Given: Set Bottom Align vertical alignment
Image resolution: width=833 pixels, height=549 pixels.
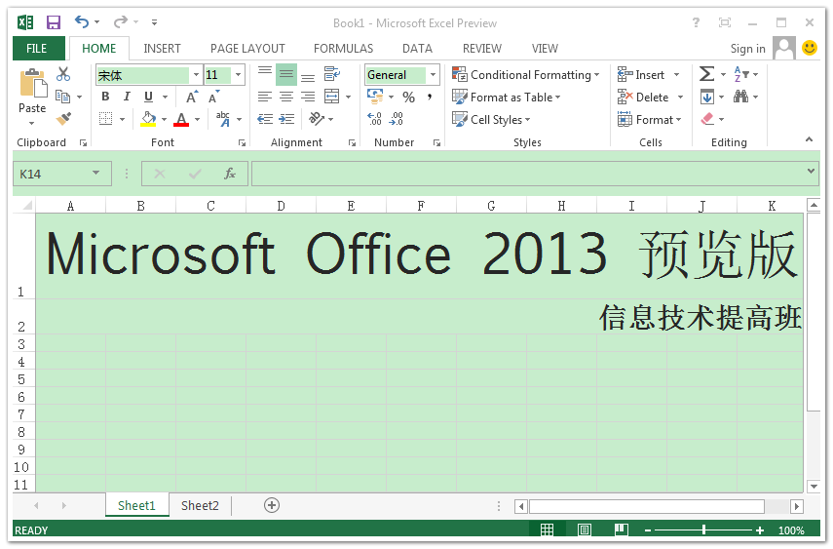Looking at the screenshot, I should click(308, 76).
